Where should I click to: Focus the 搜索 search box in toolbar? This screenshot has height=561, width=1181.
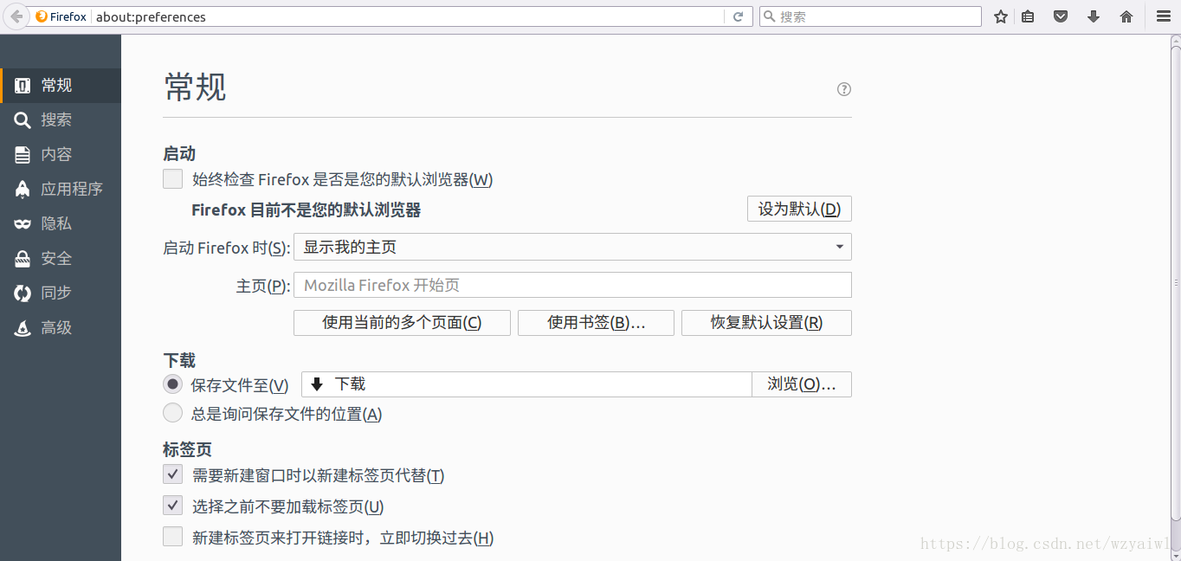[870, 16]
